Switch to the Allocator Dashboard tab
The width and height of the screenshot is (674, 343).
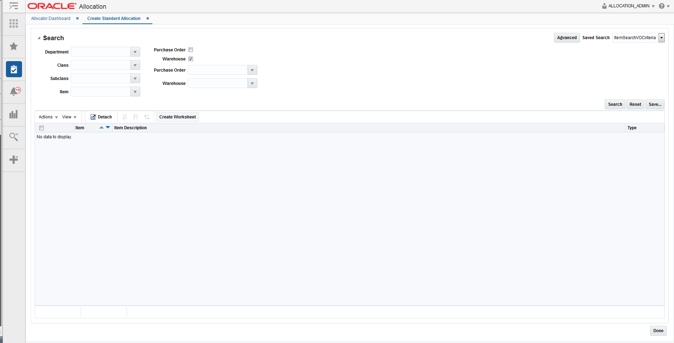(50, 19)
